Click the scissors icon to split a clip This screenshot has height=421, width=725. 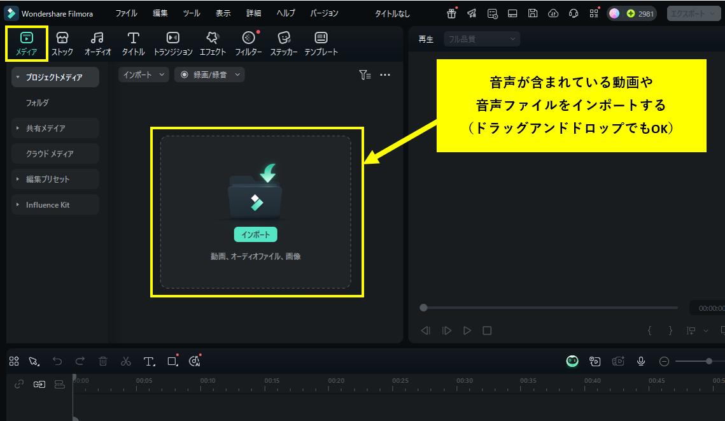click(126, 361)
